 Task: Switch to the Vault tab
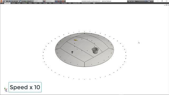(x=70, y=3)
